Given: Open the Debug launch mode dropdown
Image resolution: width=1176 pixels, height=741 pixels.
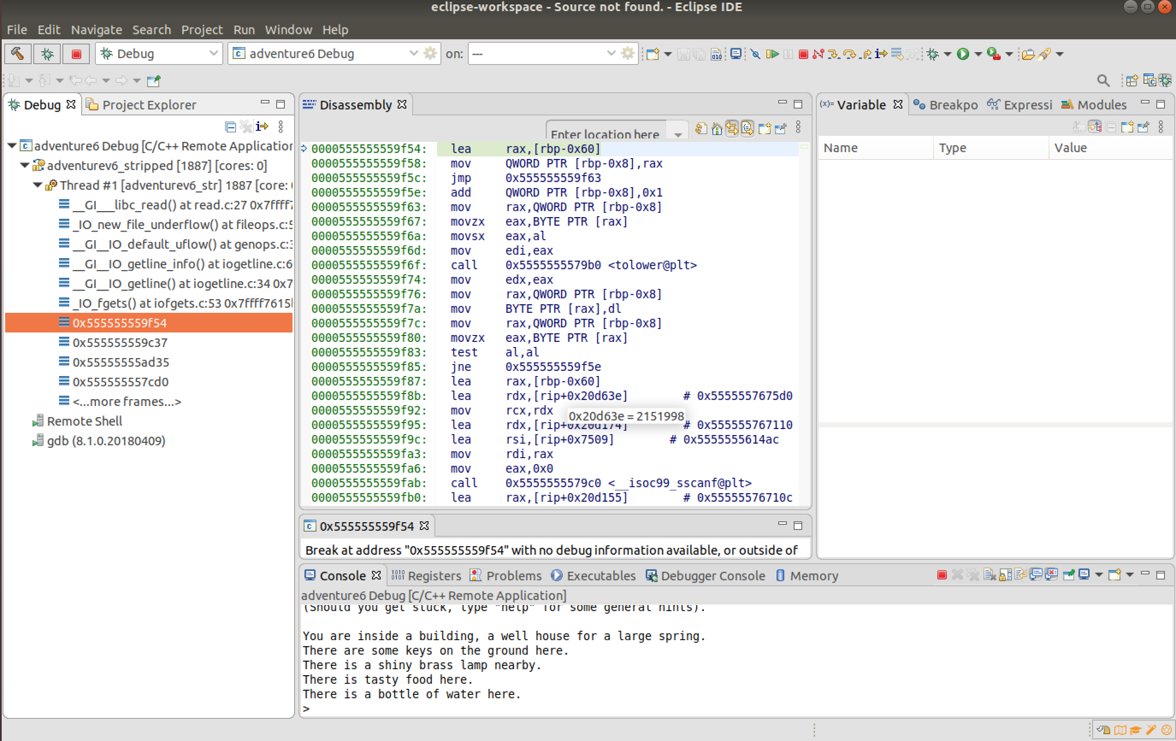Looking at the screenshot, I should 213,54.
